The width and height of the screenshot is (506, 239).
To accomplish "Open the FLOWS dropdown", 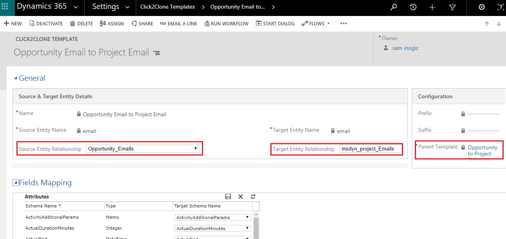I will [316, 23].
